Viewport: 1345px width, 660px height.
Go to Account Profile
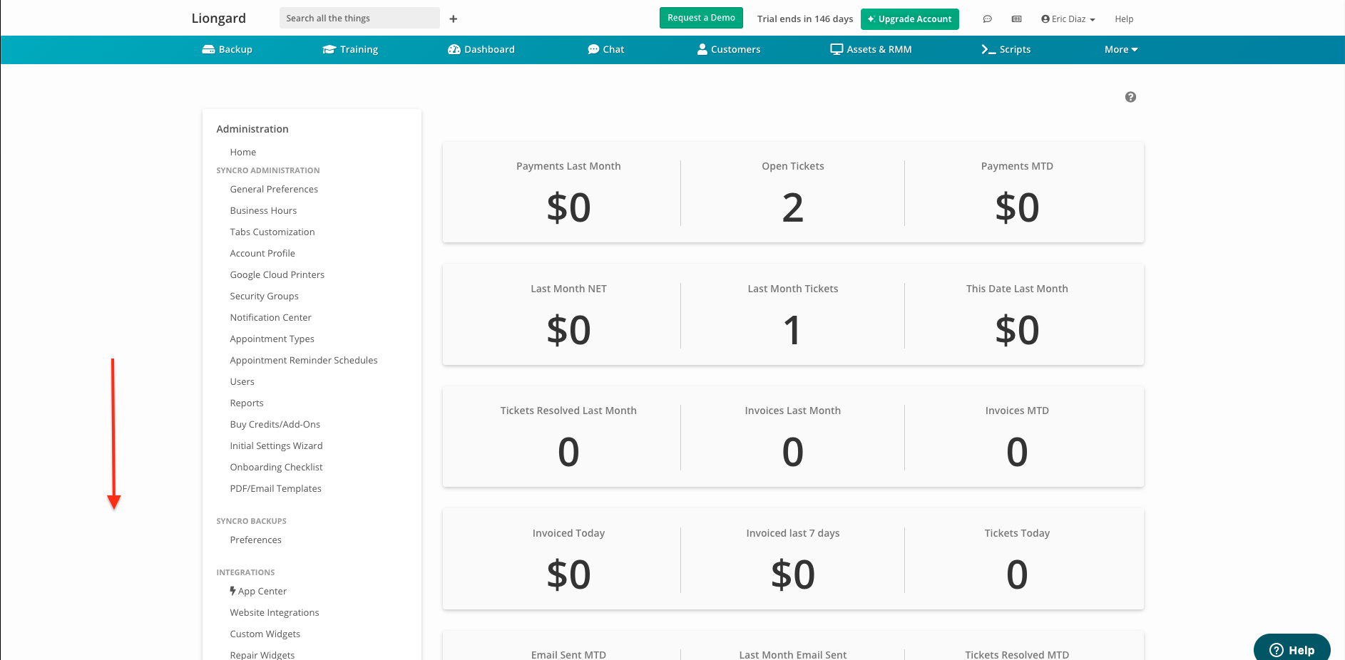(x=262, y=253)
